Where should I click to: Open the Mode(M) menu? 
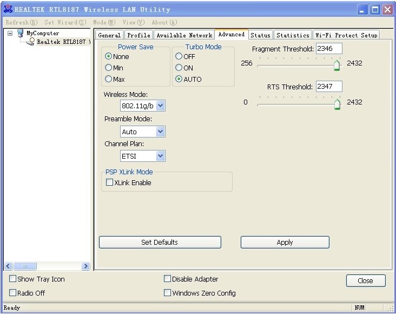[104, 22]
